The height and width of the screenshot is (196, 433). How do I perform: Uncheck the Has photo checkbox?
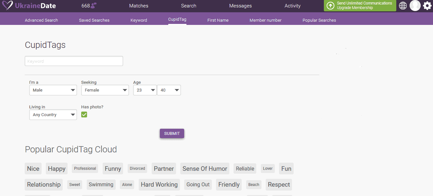[x=84, y=114]
